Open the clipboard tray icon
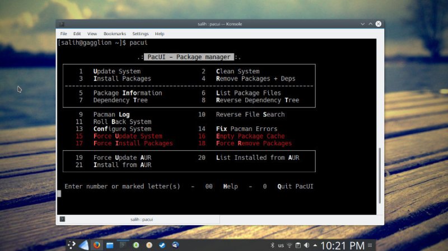 pos(298,245)
